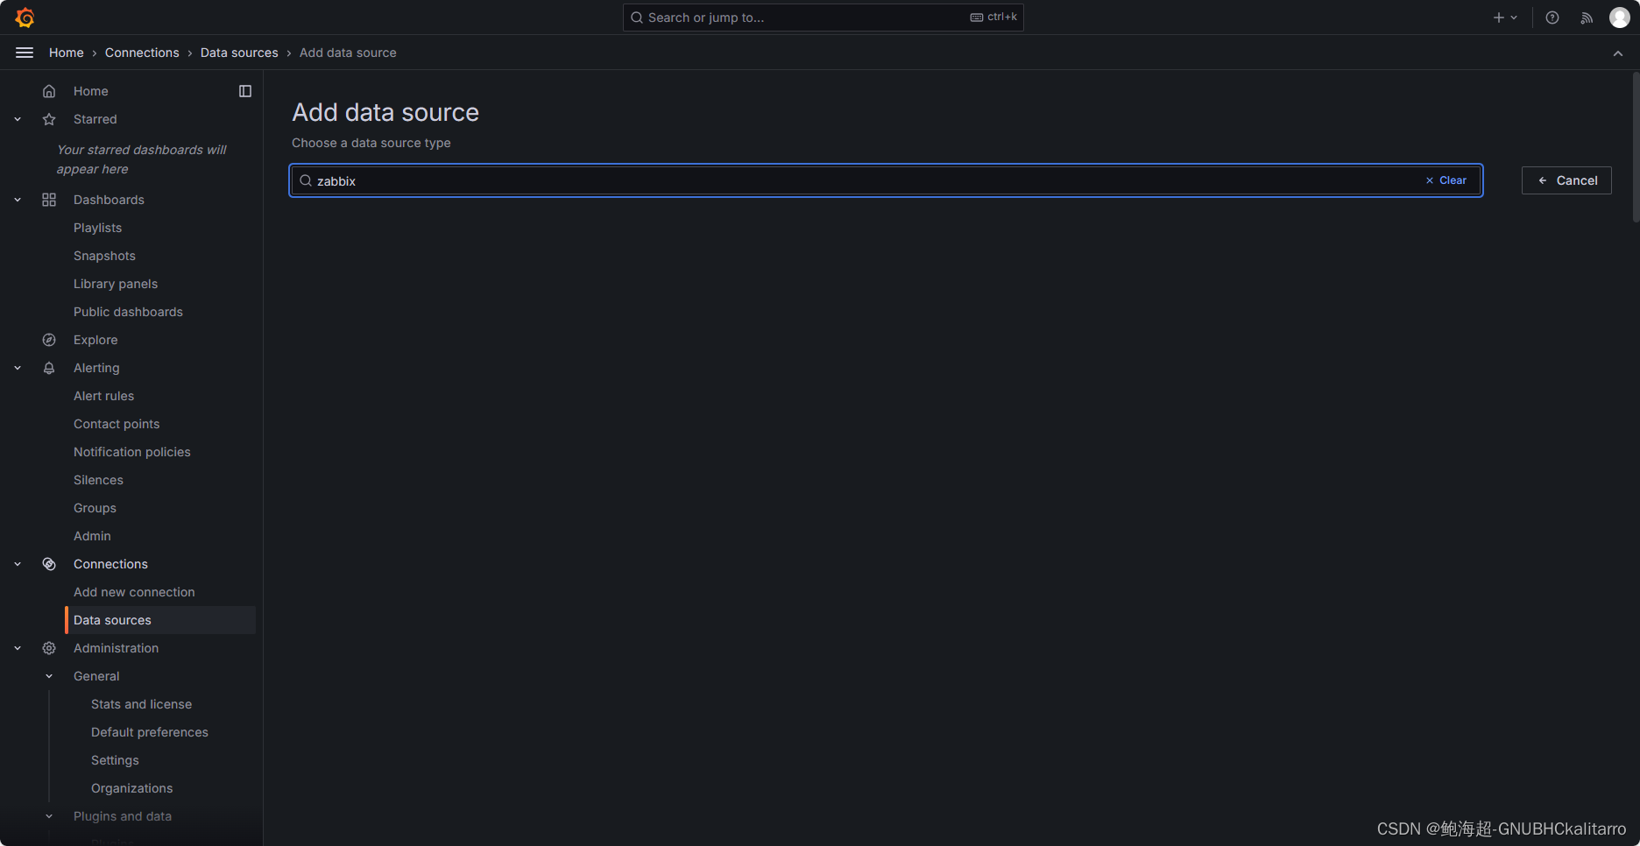
Task: Click the Alerting bell icon
Action: coord(49,368)
